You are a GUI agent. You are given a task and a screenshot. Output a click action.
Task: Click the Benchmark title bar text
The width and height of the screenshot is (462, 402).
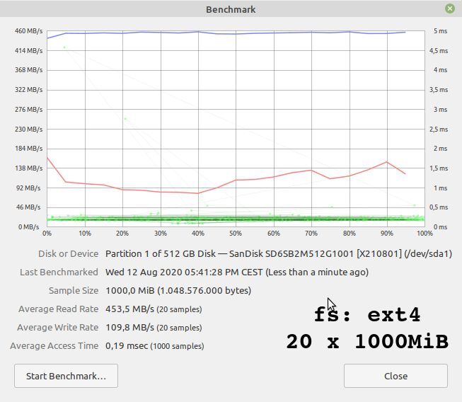click(x=231, y=9)
